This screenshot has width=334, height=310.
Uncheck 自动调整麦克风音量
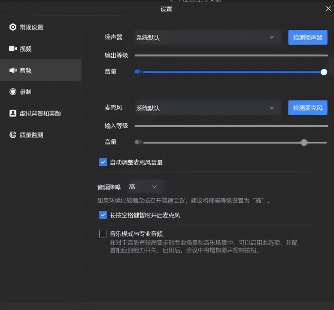pyautogui.click(x=103, y=162)
